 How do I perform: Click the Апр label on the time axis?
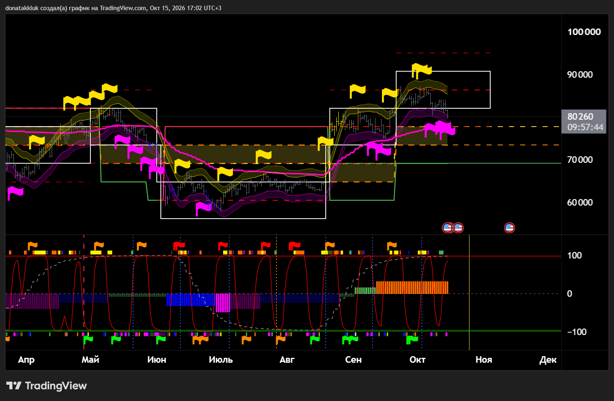click(26, 360)
